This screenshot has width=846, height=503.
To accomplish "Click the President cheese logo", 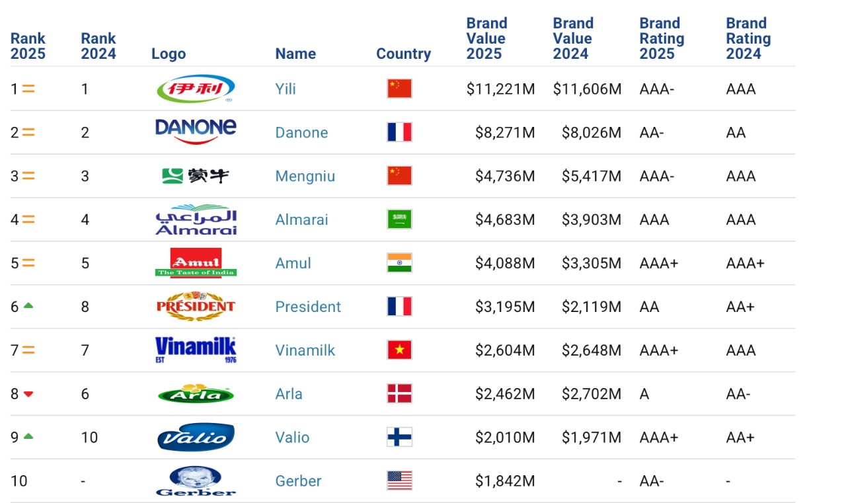I will 196,306.
